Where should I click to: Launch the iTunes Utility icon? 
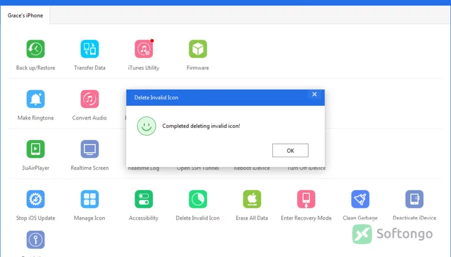pos(144,49)
